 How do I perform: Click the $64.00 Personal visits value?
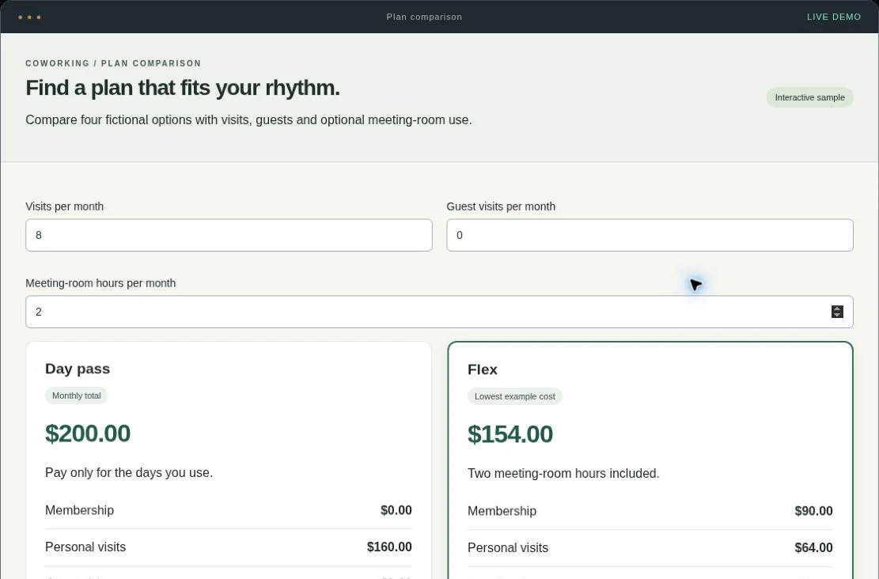pyautogui.click(x=813, y=547)
